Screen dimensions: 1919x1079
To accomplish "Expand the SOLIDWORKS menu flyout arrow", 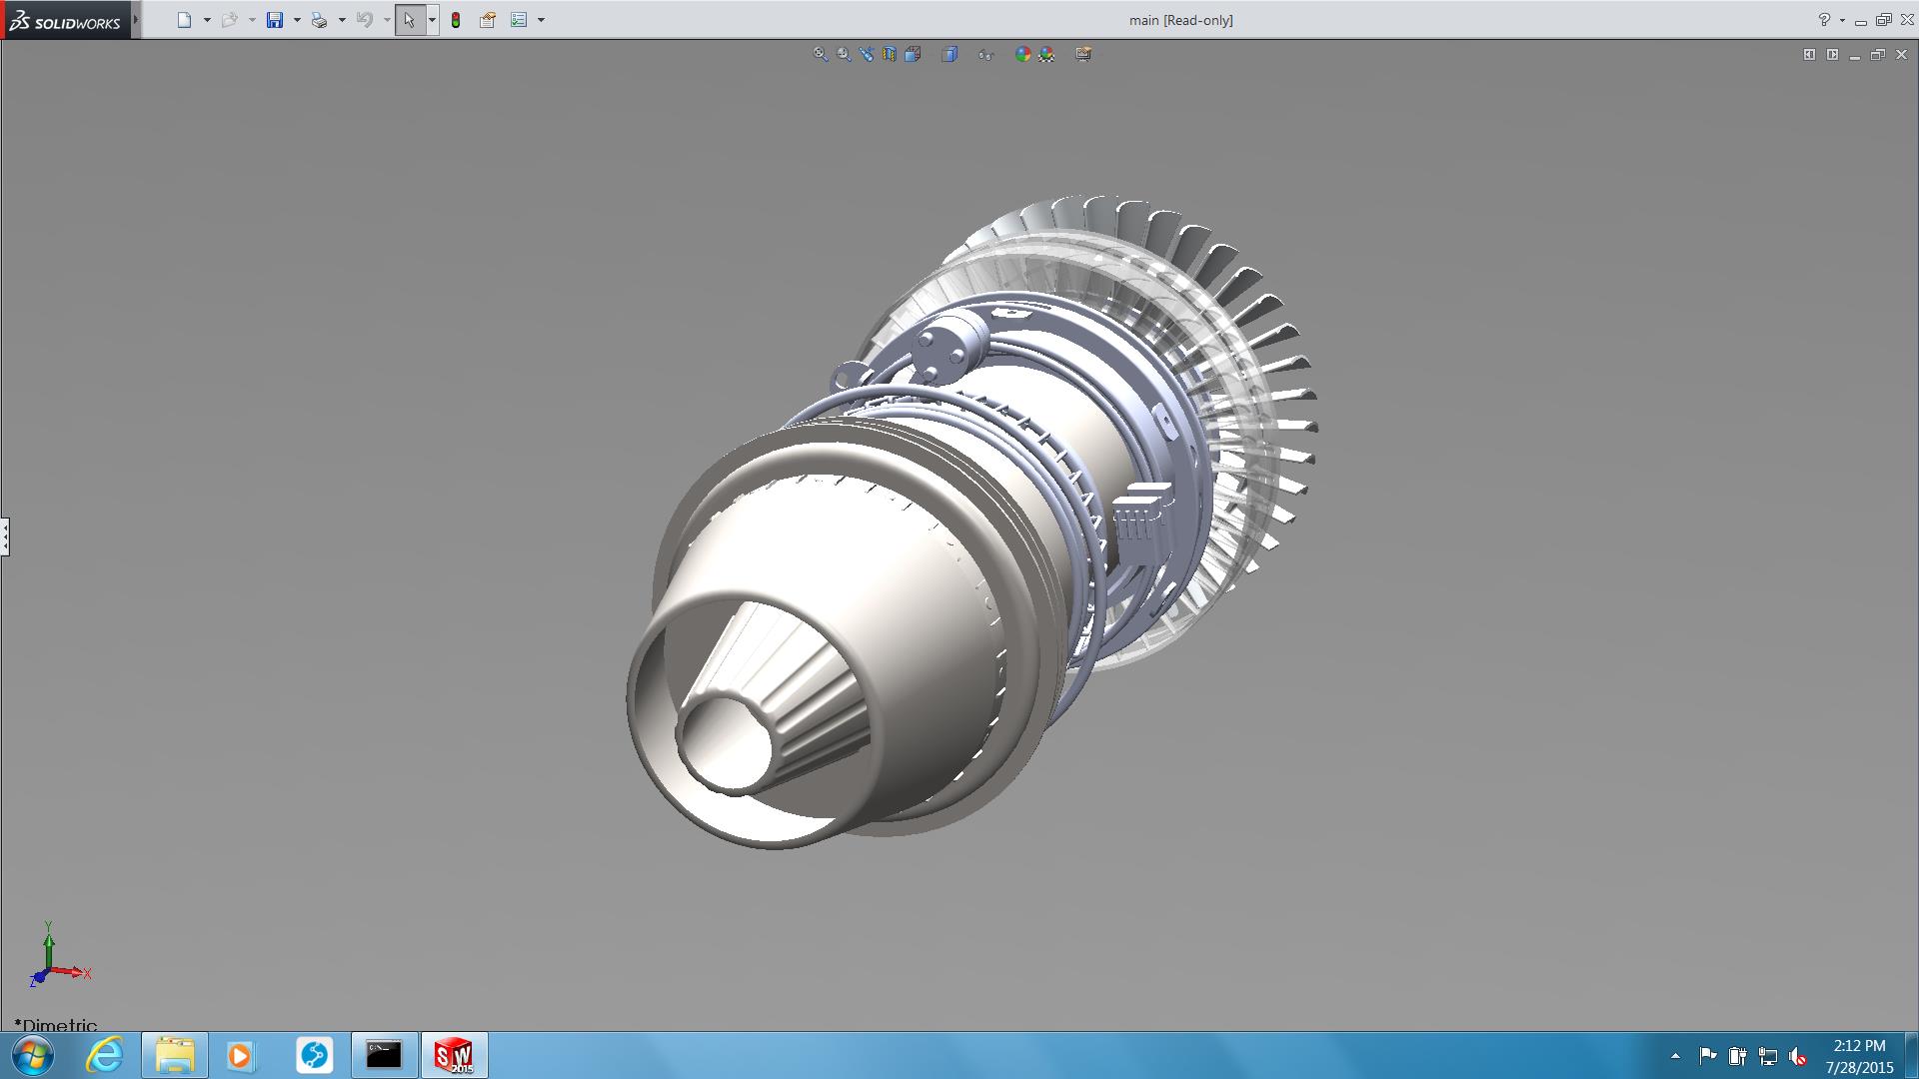I will (136, 20).
